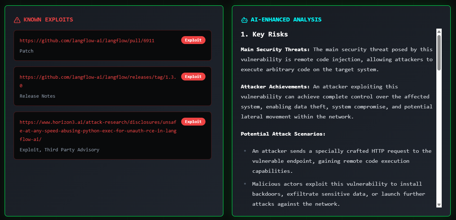Image resolution: width=456 pixels, height=220 pixels.
Task: Click the "Attacker Achievements:" bold text
Action: 275,87
